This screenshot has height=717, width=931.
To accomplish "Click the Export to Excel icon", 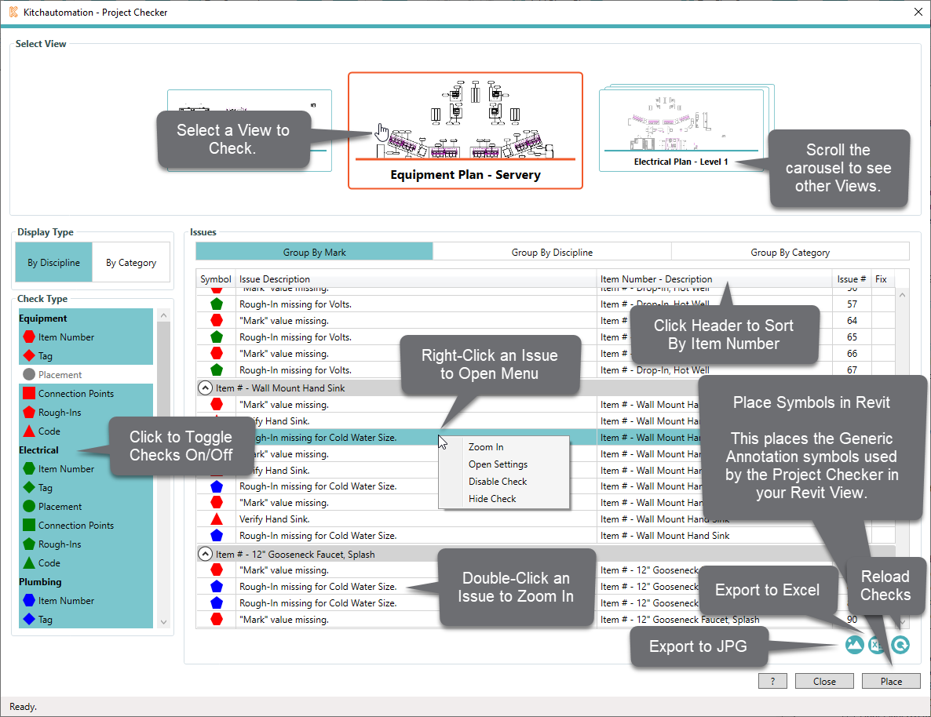I will pos(876,645).
